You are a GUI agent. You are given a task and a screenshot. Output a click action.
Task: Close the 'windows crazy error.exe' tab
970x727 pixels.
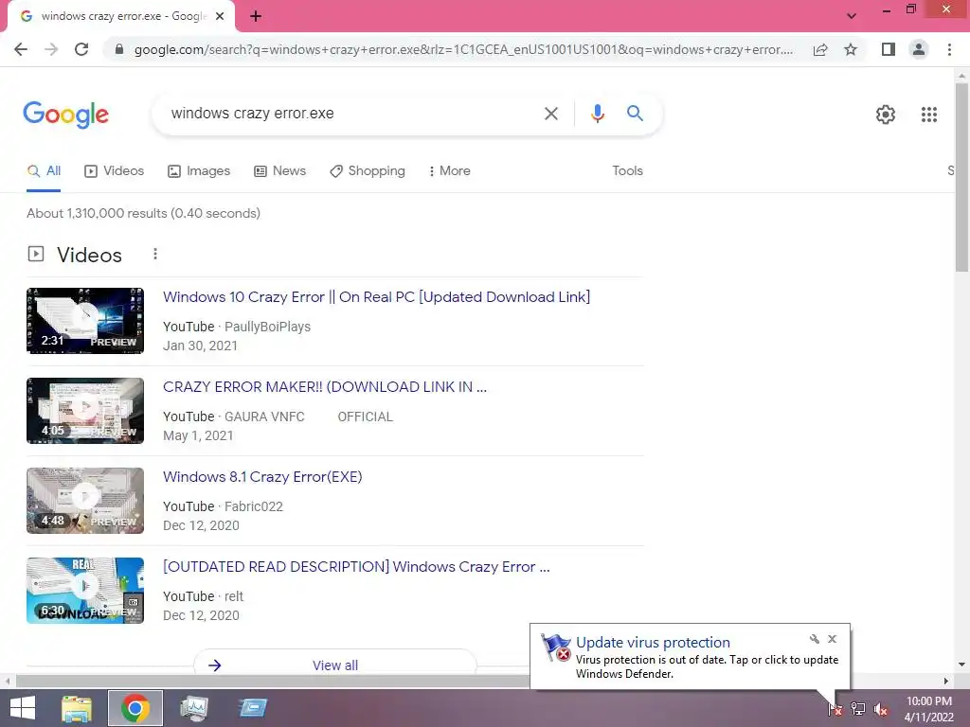click(x=220, y=17)
